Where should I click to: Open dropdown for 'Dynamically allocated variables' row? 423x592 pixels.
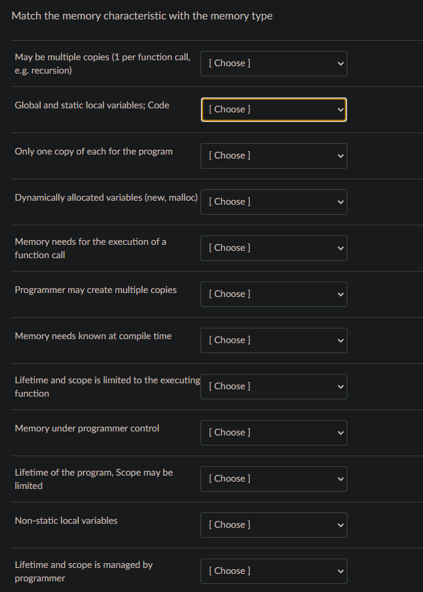pyautogui.click(x=273, y=202)
